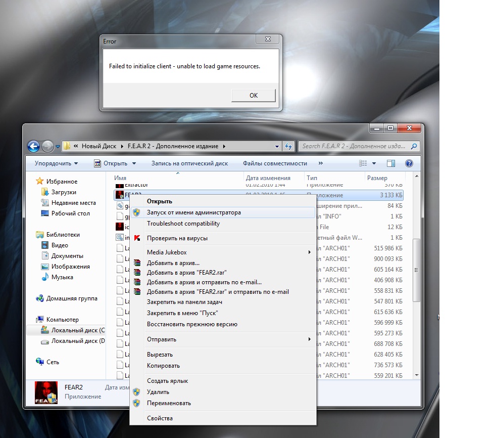Click the change view icon

point(363,163)
